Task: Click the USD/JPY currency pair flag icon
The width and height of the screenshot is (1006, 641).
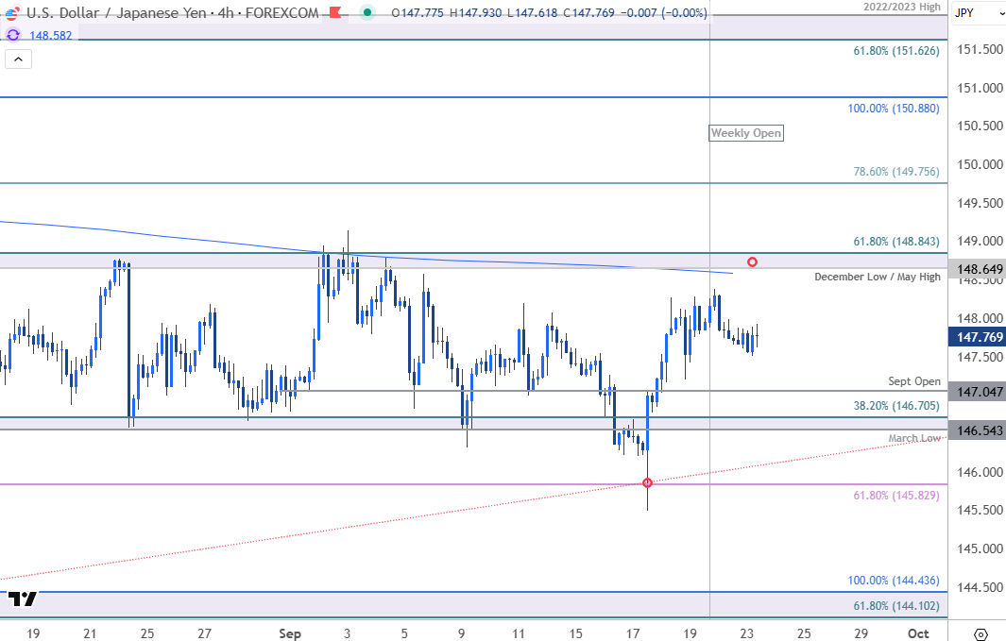Action: pos(12,12)
